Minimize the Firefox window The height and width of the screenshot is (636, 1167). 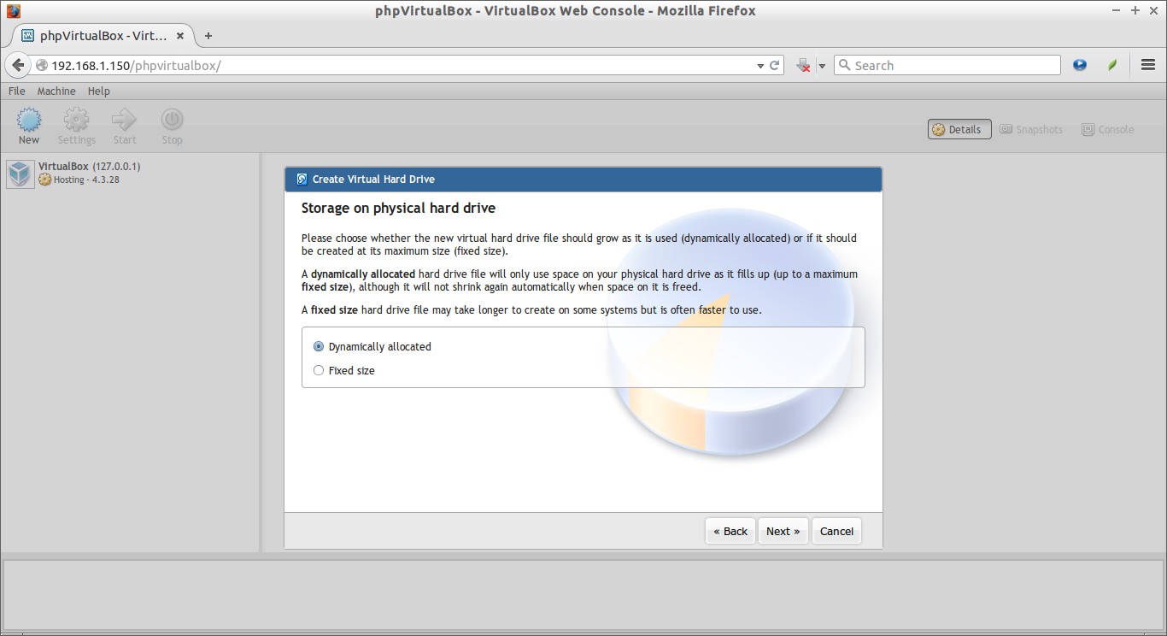pyautogui.click(x=1117, y=10)
